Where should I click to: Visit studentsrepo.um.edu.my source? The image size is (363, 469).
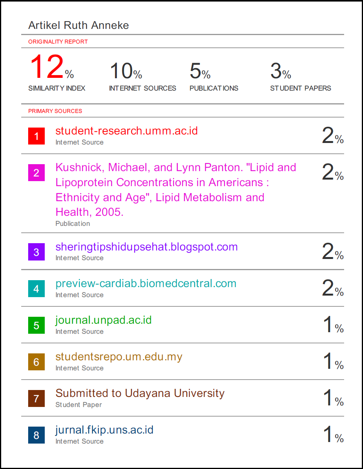119,357
